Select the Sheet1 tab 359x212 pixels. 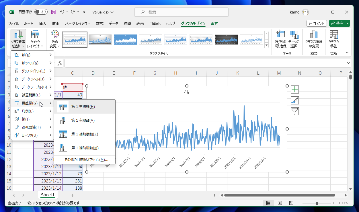(x=48, y=195)
